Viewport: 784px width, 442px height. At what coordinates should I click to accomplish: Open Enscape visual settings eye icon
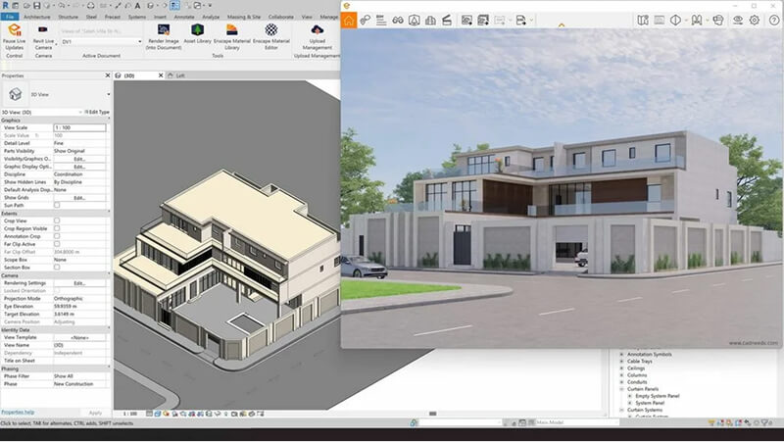tap(738, 20)
